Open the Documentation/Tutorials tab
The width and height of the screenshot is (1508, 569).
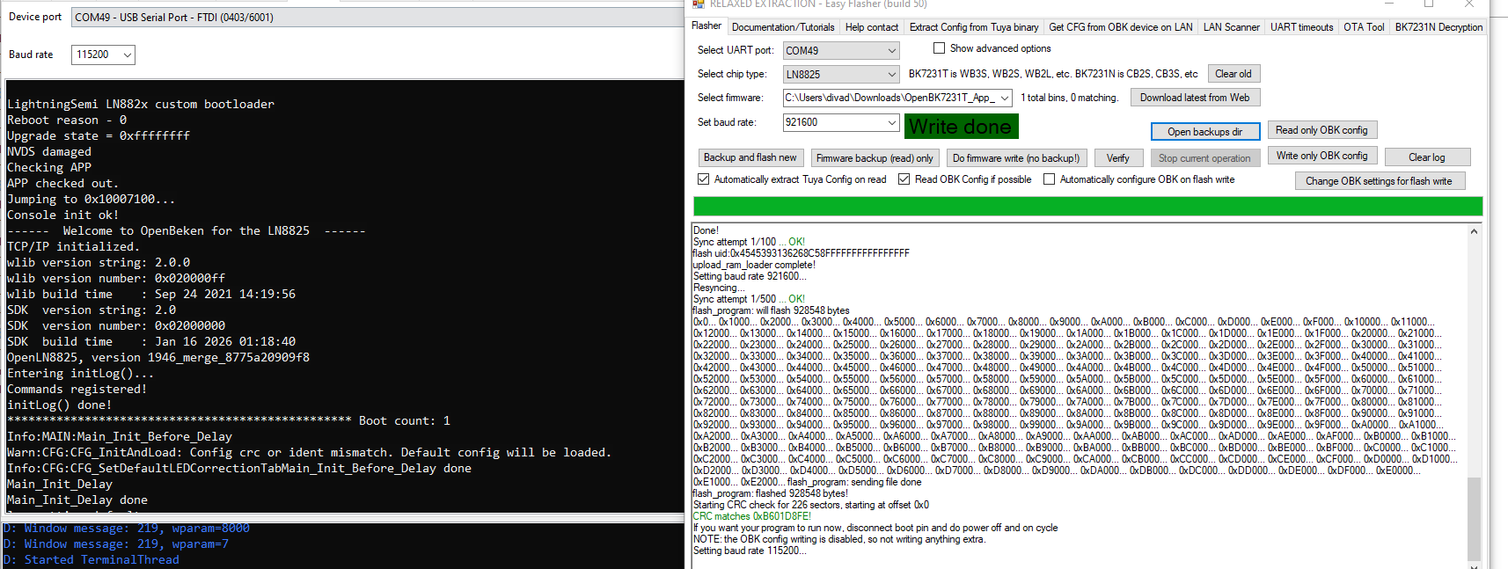(783, 27)
